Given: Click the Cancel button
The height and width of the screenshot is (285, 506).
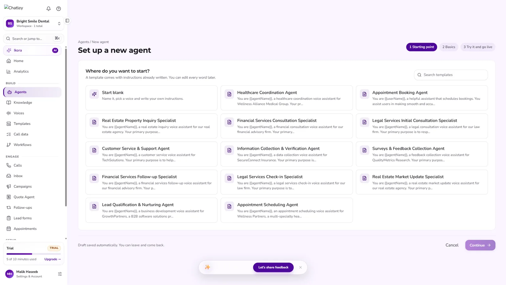Looking at the screenshot, I should coord(452,245).
